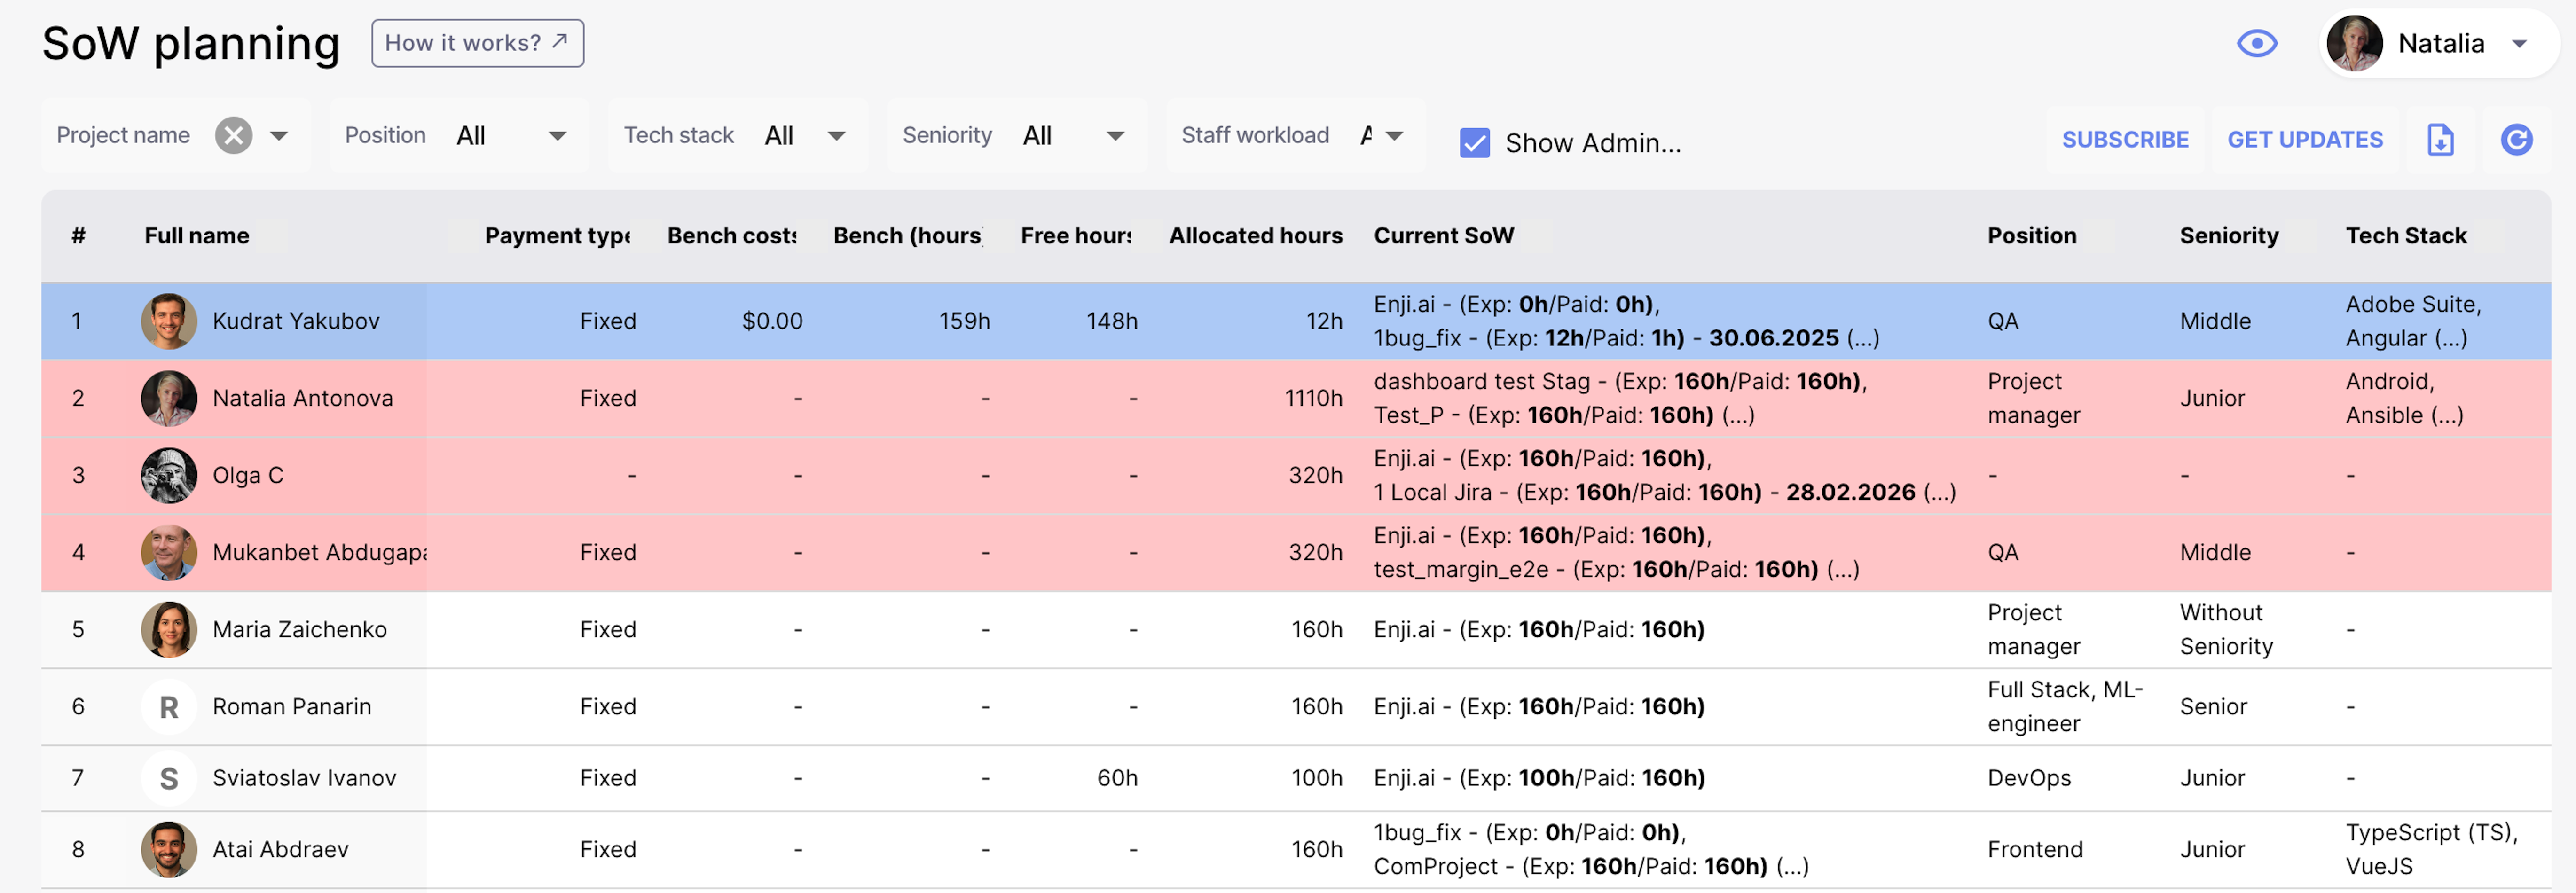
Task: Click the Seniority column header
Action: click(x=2229, y=236)
